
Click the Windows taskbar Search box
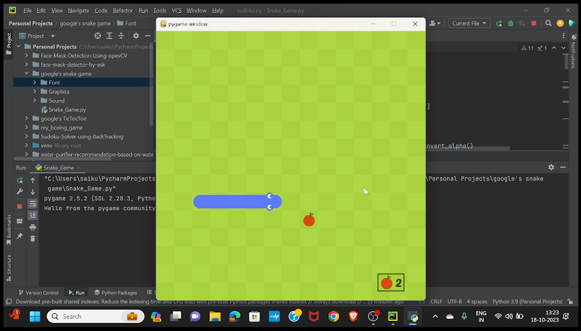[96, 316]
